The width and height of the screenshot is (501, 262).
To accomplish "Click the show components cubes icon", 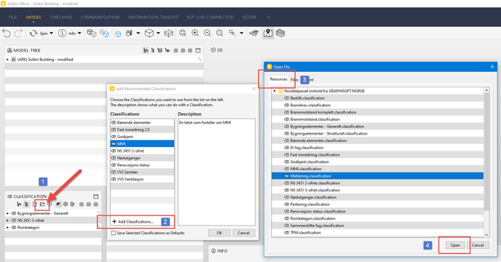I will (x=92, y=33).
